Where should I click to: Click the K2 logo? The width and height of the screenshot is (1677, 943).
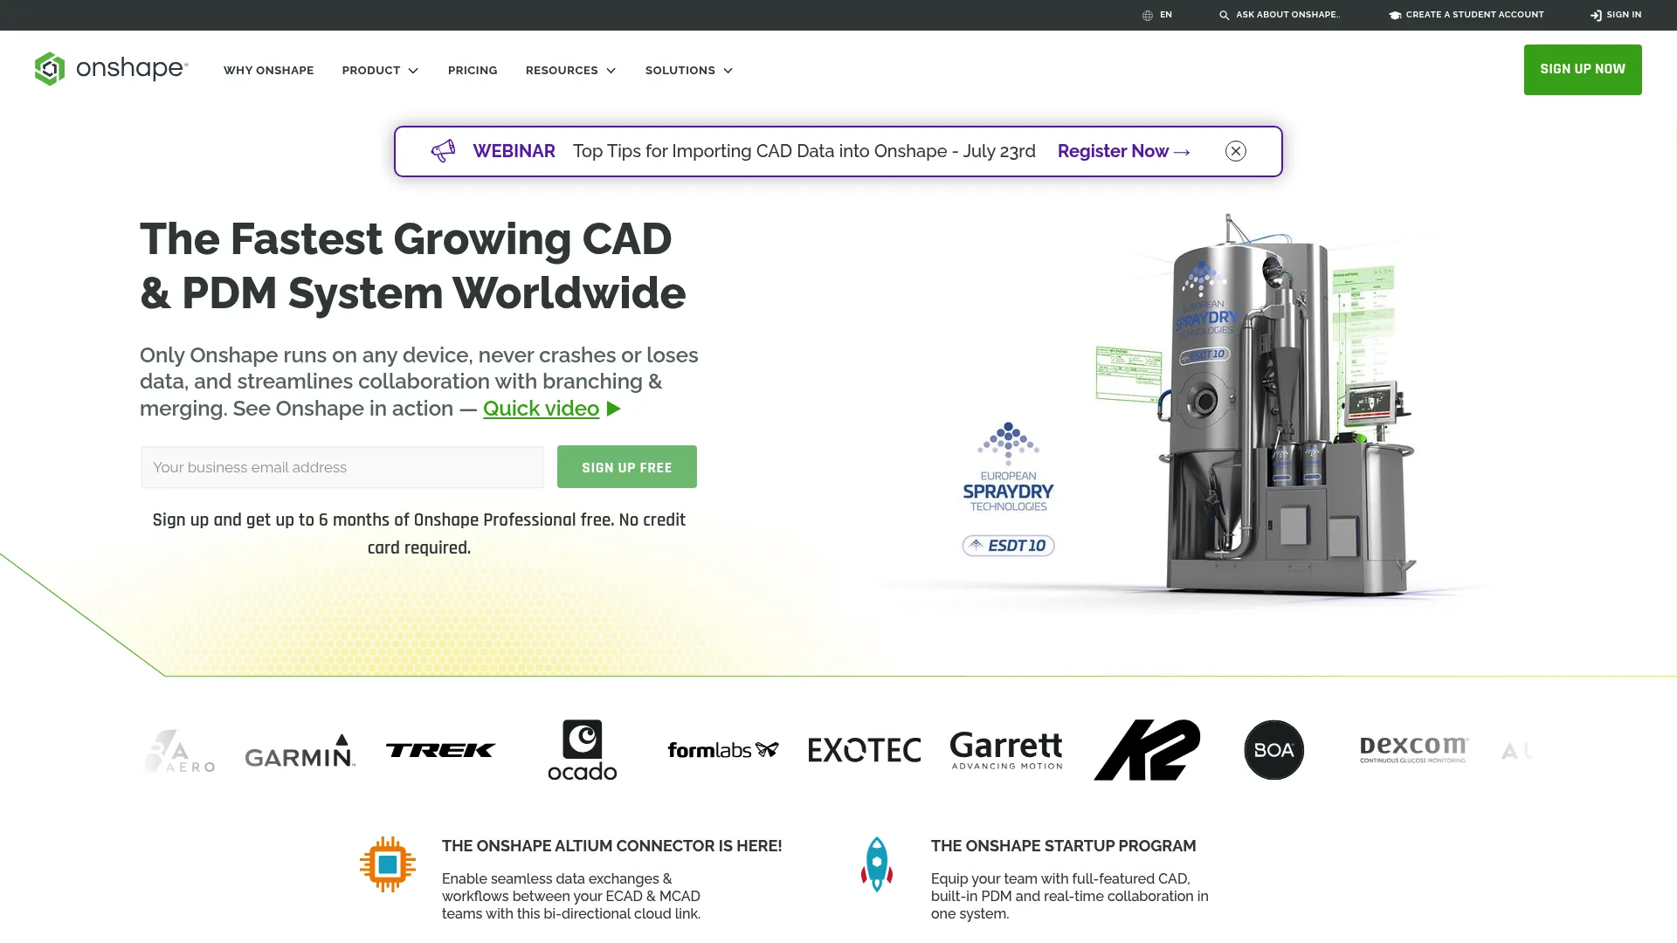1147,750
